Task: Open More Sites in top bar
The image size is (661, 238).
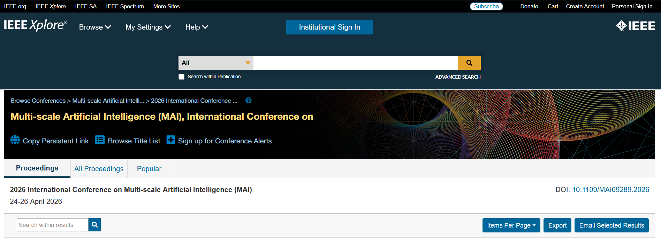Action: point(167,6)
